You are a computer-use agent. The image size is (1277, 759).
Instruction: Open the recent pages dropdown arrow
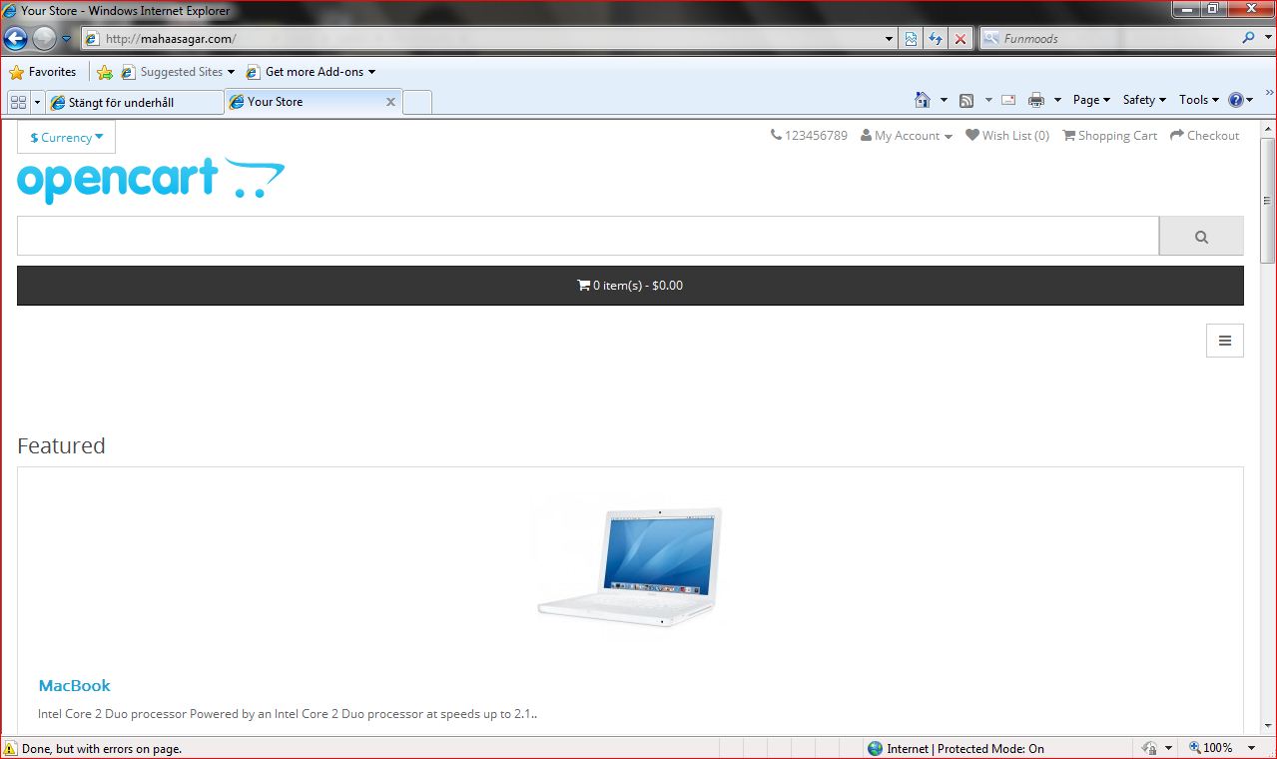66,39
